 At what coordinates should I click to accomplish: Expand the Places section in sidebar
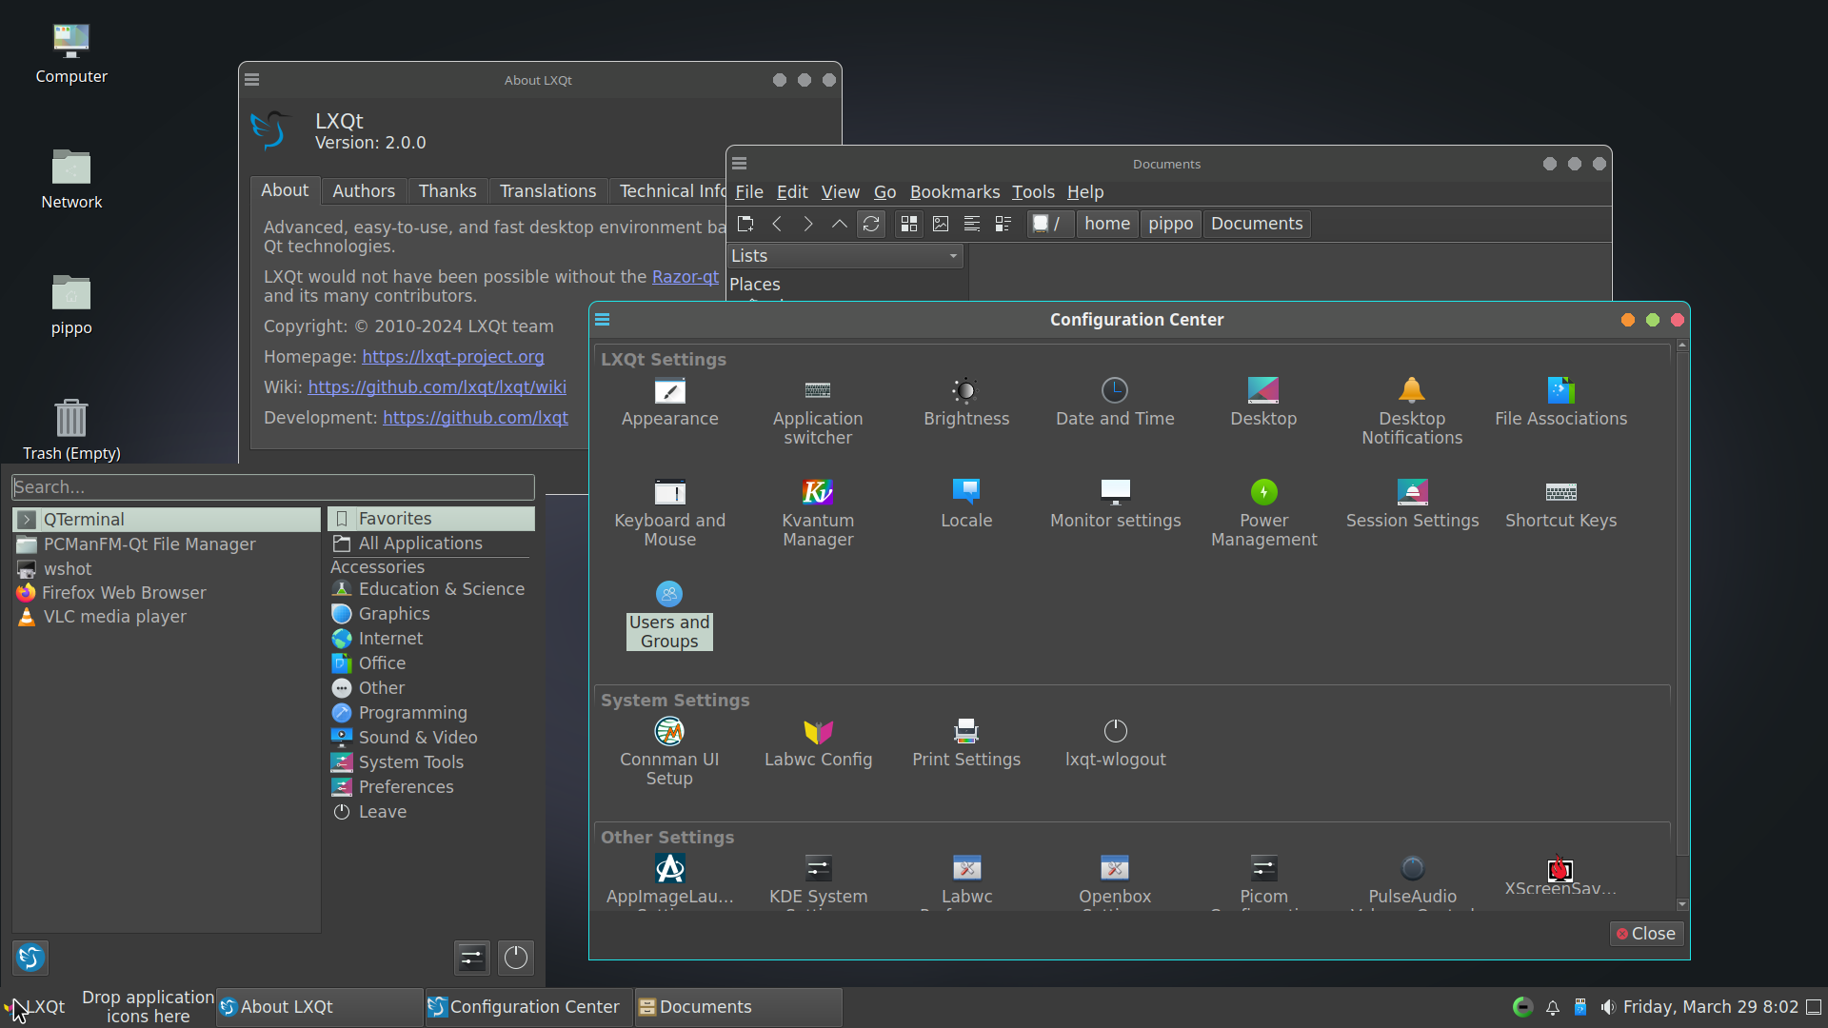pos(755,284)
